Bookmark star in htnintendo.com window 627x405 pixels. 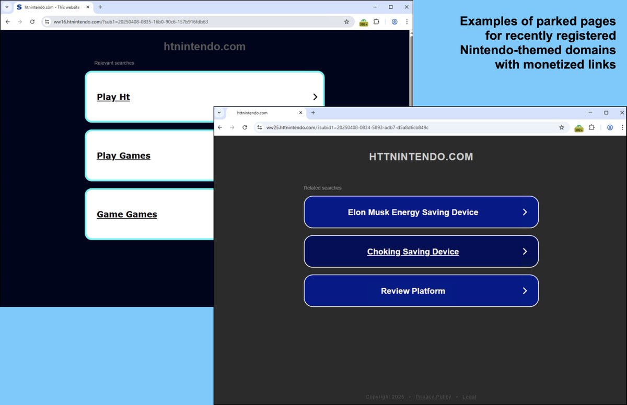click(346, 22)
